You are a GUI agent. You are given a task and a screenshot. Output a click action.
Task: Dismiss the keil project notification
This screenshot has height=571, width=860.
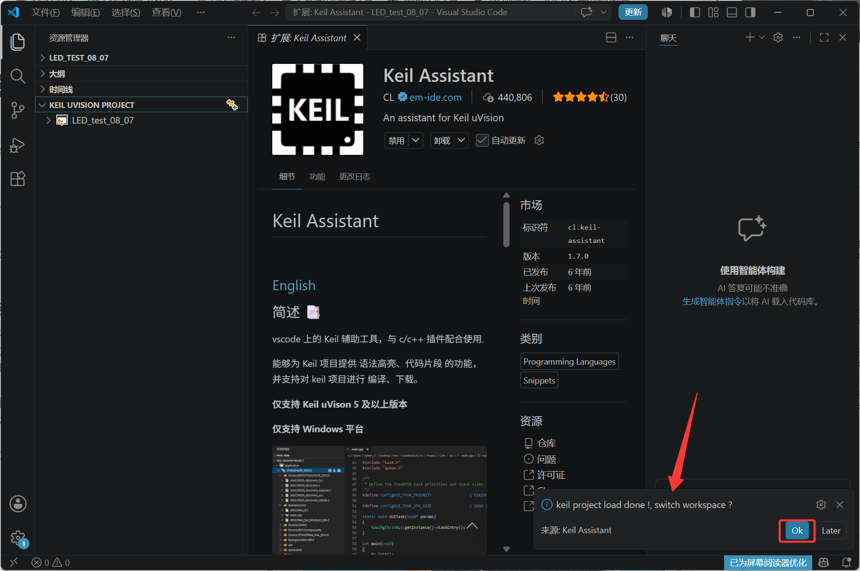pyautogui.click(x=840, y=505)
